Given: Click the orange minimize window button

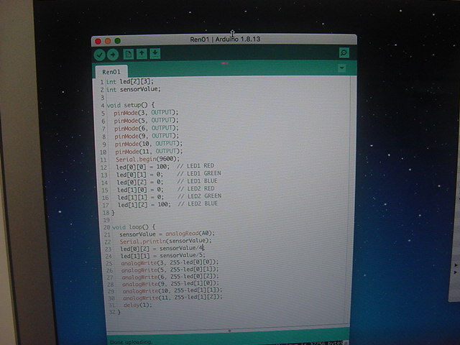Looking at the screenshot, I should (x=108, y=41).
